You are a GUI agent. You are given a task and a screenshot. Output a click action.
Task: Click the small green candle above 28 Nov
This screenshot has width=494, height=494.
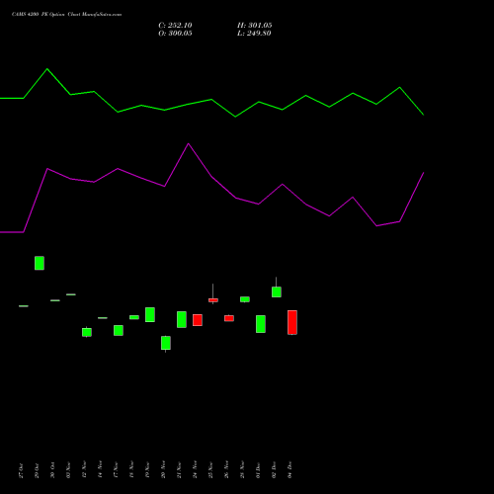(245, 299)
